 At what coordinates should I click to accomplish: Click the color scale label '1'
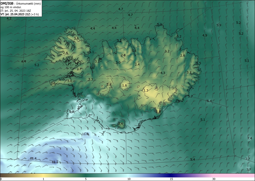pyautogui.click(x=43, y=179)
